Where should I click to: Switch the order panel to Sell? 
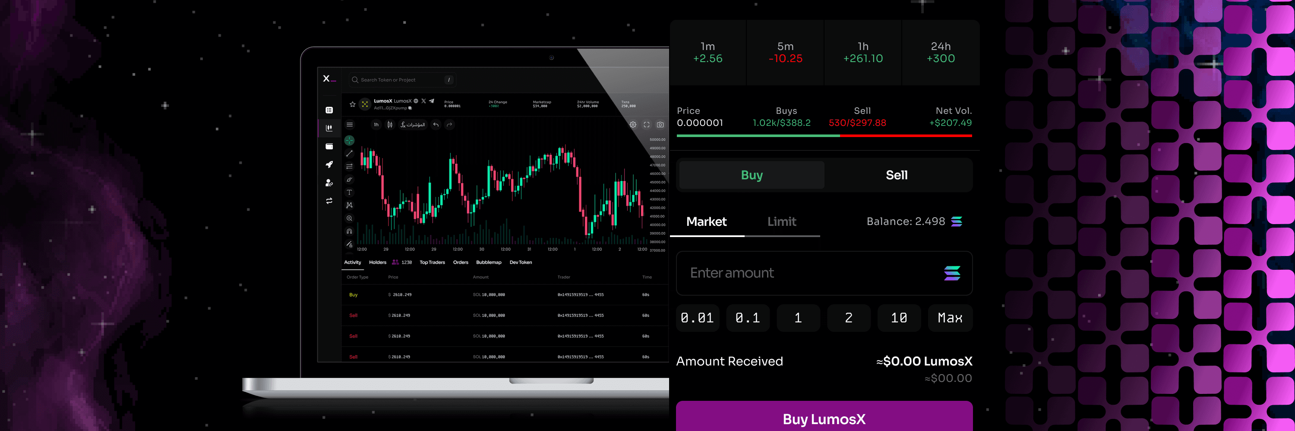click(x=897, y=175)
